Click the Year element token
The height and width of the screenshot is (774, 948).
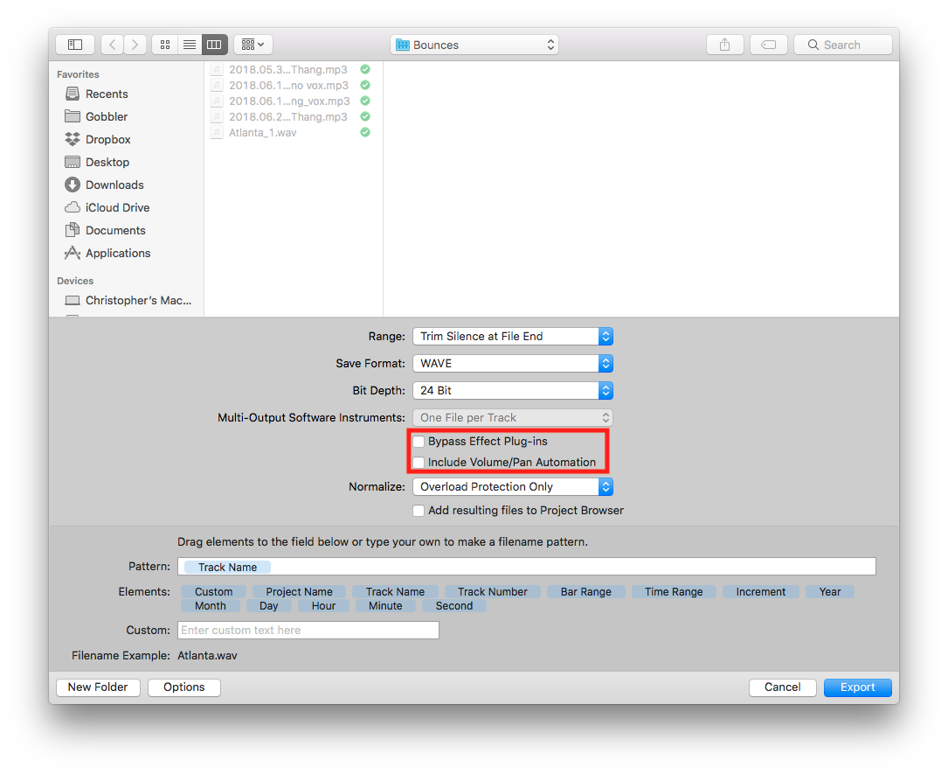point(830,592)
